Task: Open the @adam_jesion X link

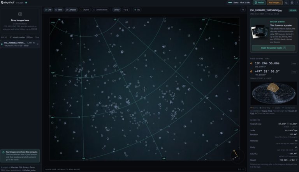Action: click(x=29, y=170)
